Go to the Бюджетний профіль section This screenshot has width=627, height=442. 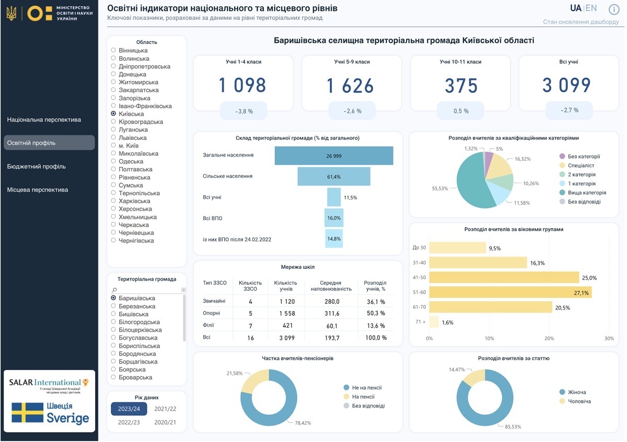pos(37,166)
